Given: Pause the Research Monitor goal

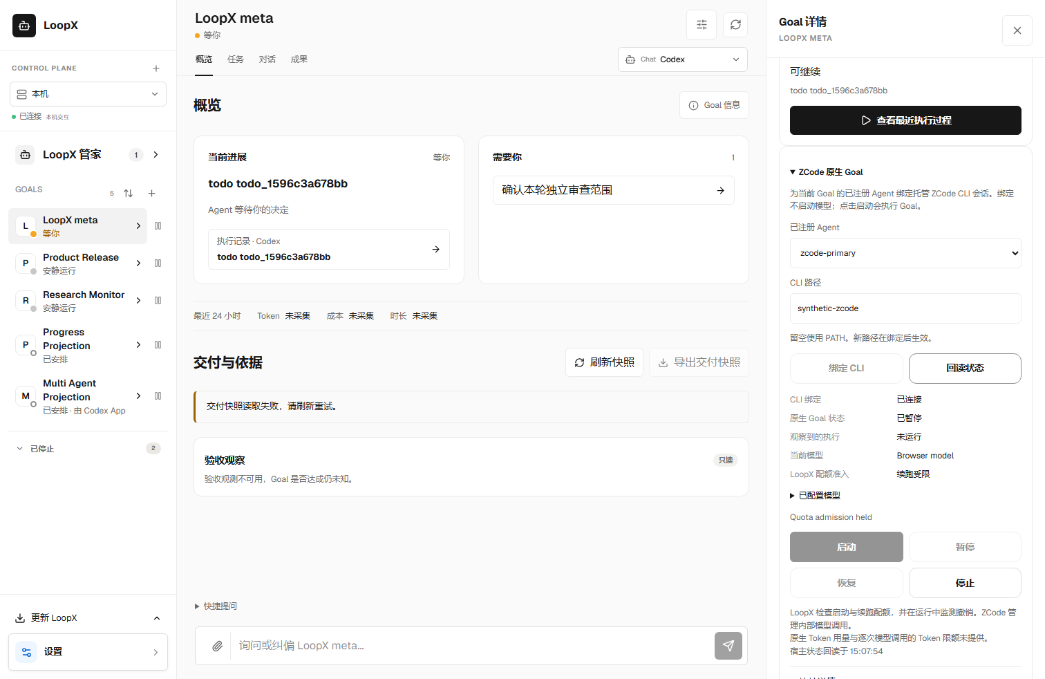Looking at the screenshot, I should pos(158,301).
